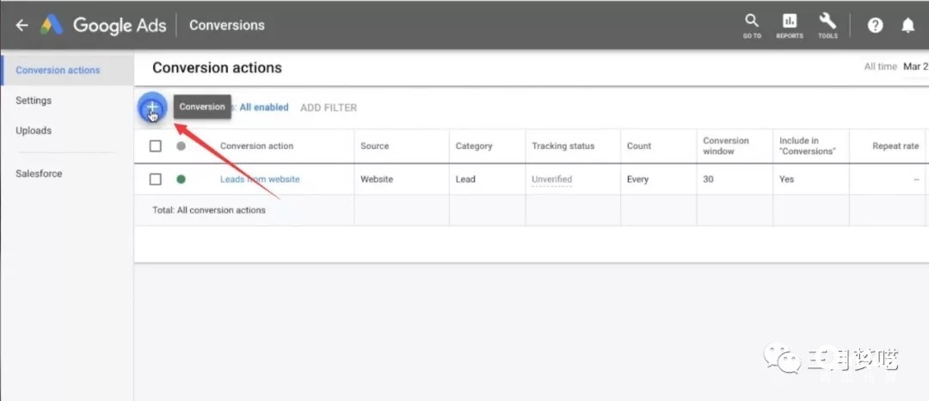Click the grey status column header dot
929x401 pixels.
[x=181, y=146]
